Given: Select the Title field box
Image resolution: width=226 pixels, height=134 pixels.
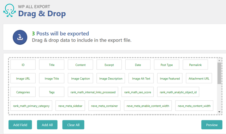Looking at the screenshot, I should [52, 65].
